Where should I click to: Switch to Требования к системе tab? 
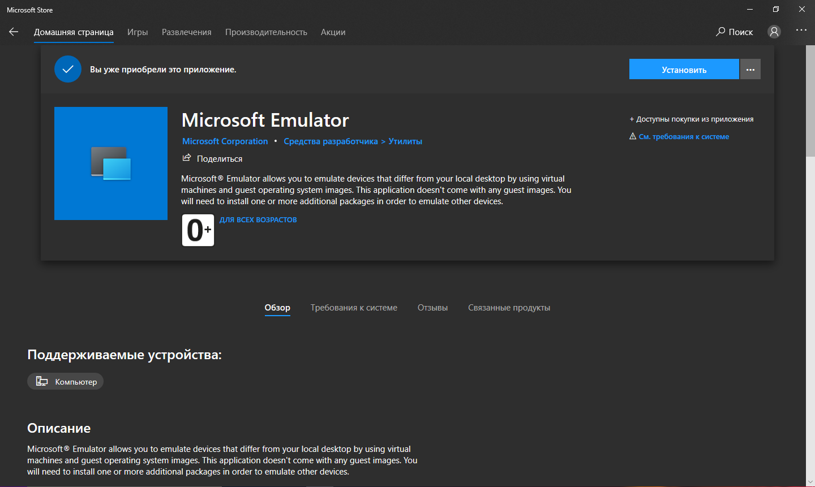354,308
